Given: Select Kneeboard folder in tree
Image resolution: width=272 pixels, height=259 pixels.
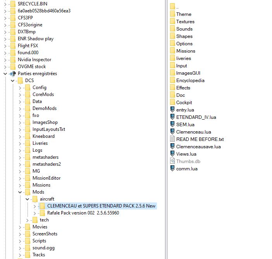Looking at the screenshot, I should (x=43, y=136).
